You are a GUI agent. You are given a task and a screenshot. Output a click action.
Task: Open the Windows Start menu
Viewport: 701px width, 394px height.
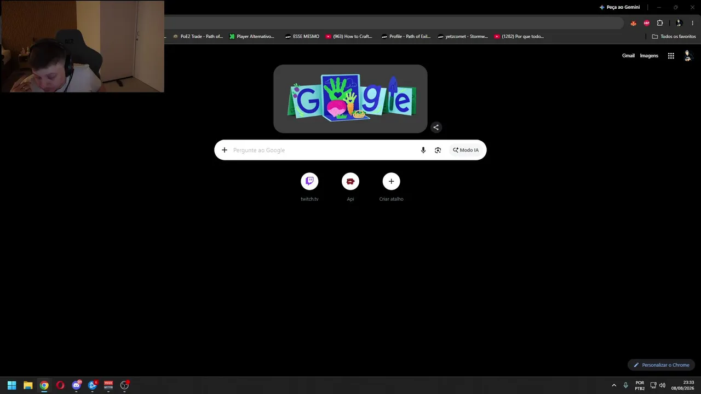point(12,385)
